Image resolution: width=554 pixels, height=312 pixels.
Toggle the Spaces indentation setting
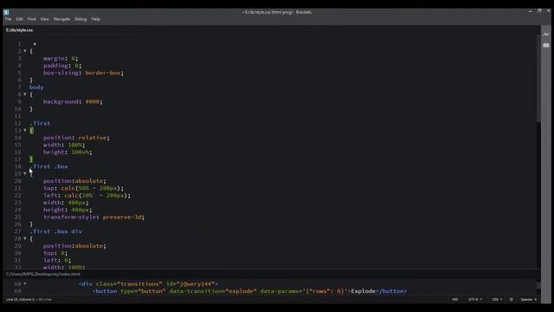pos(526,300)
